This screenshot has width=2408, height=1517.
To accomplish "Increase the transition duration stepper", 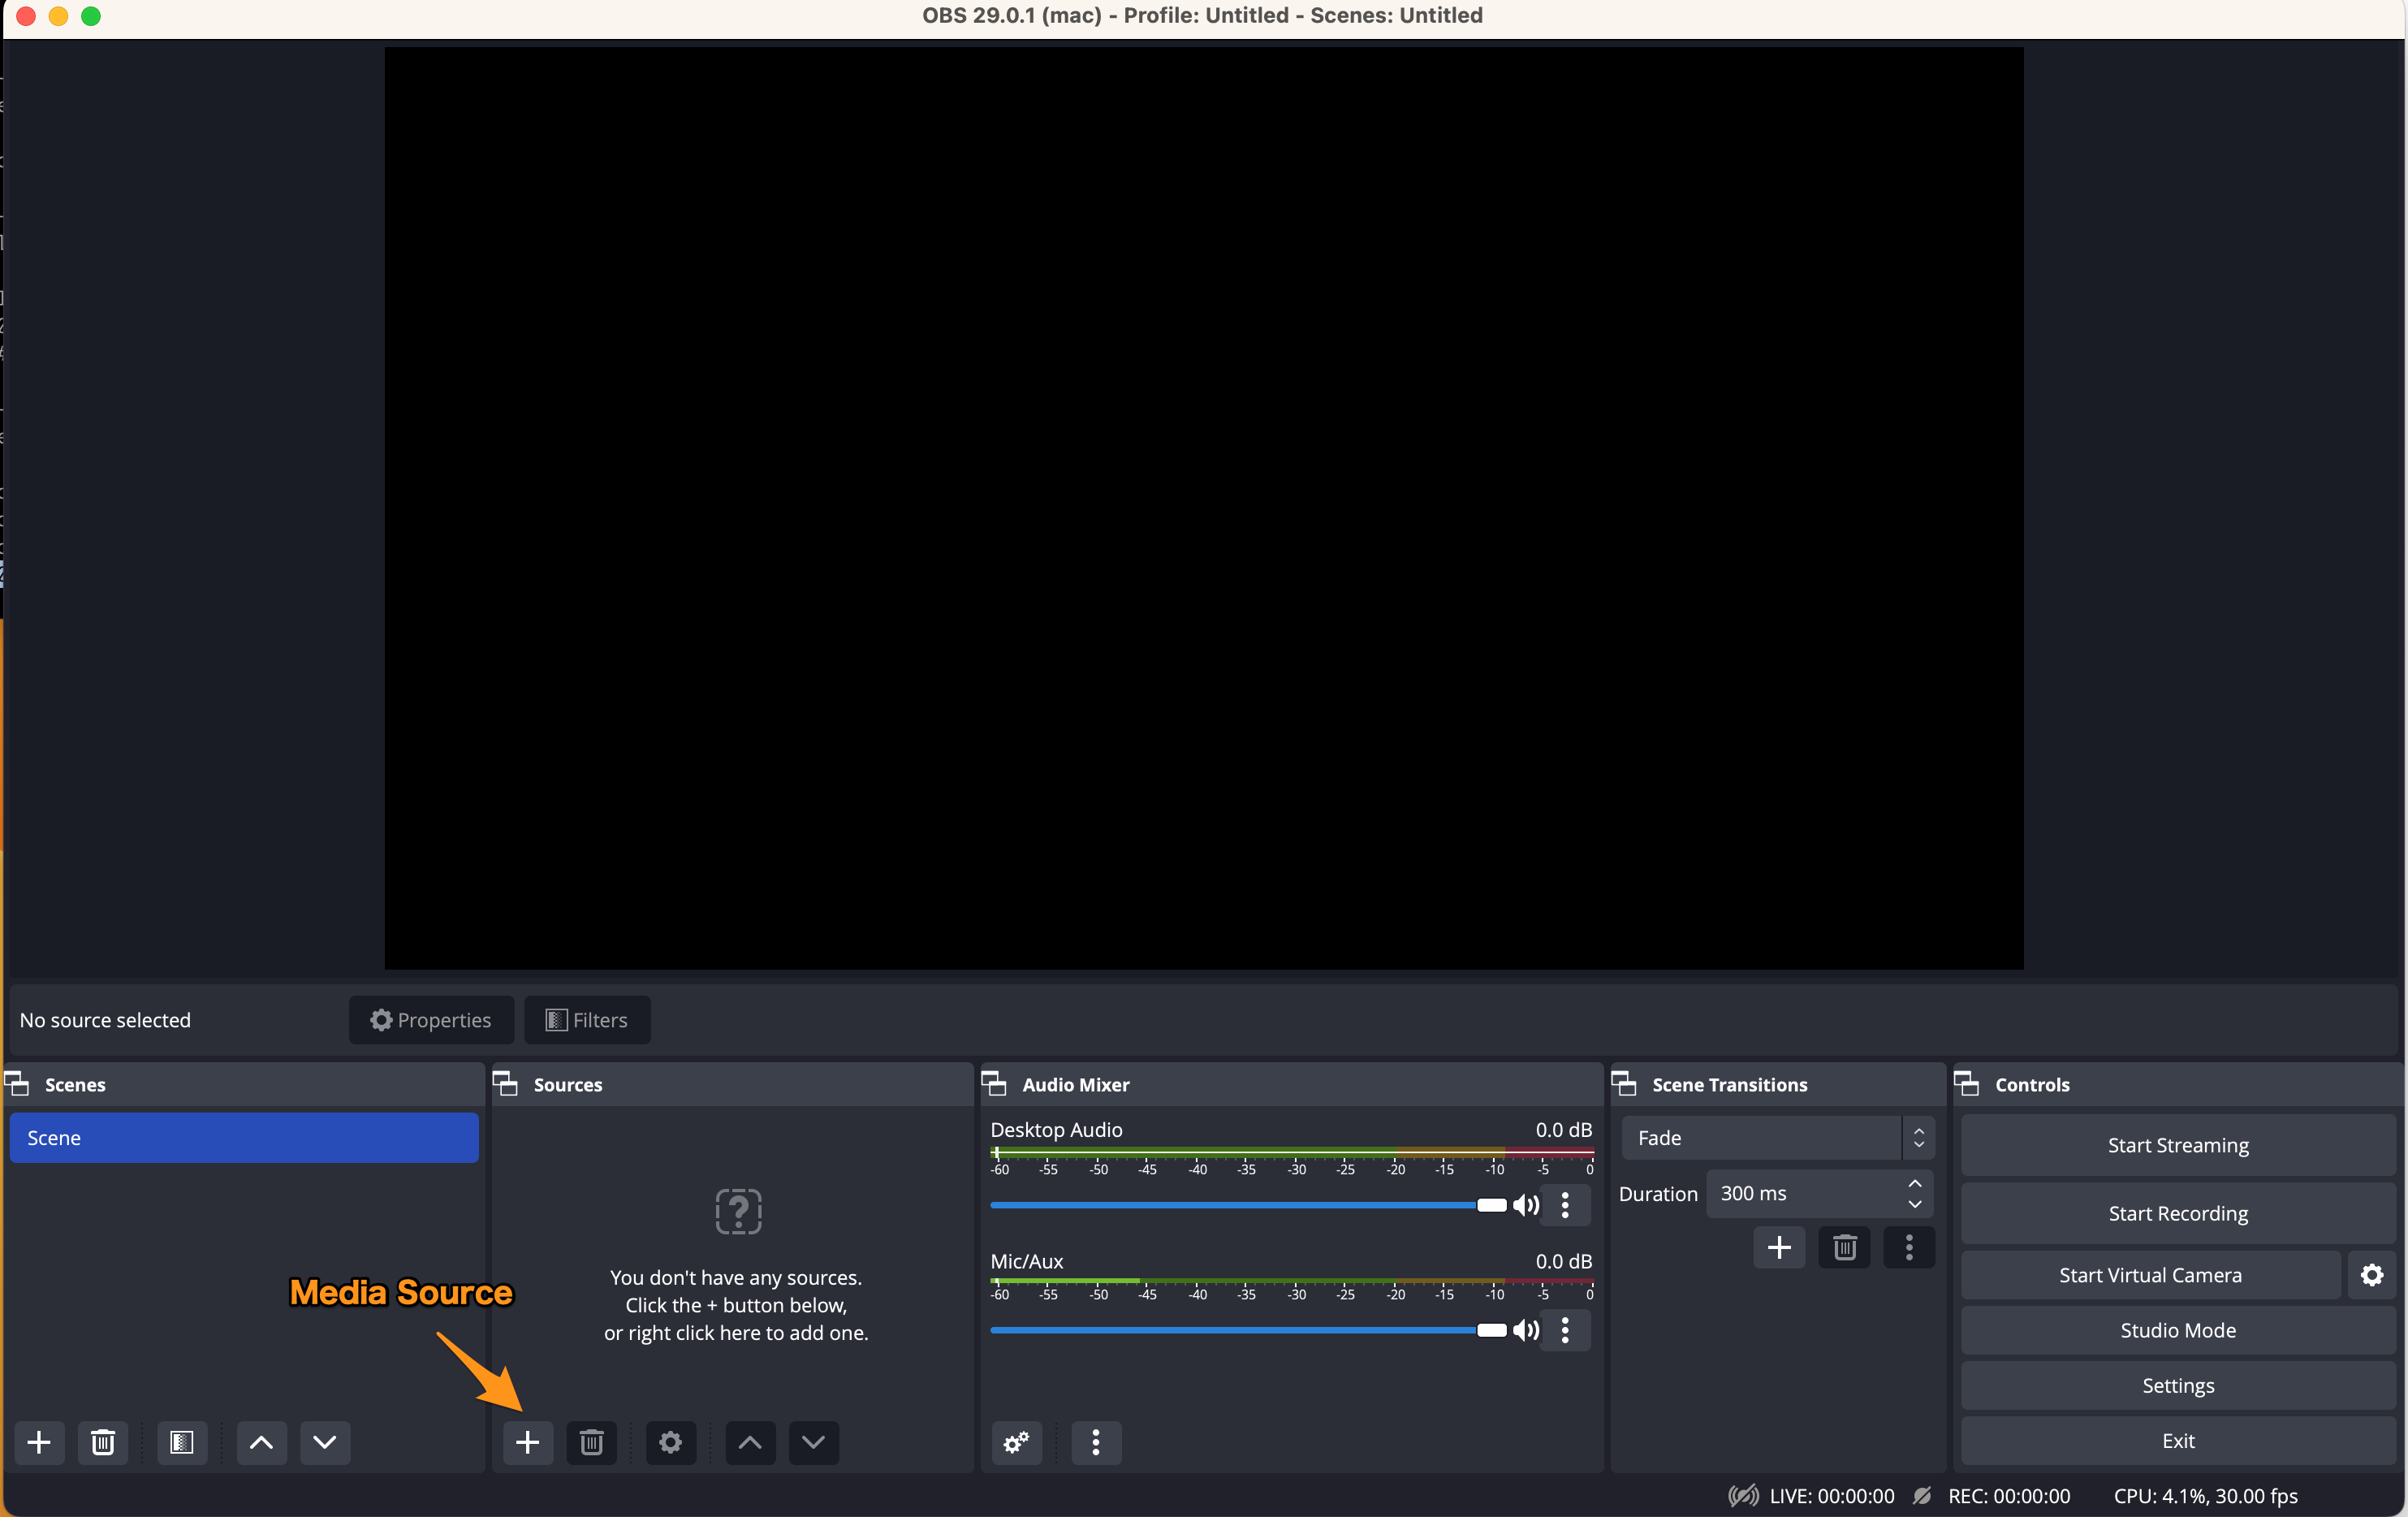I will click(x=1914, y=1184).
